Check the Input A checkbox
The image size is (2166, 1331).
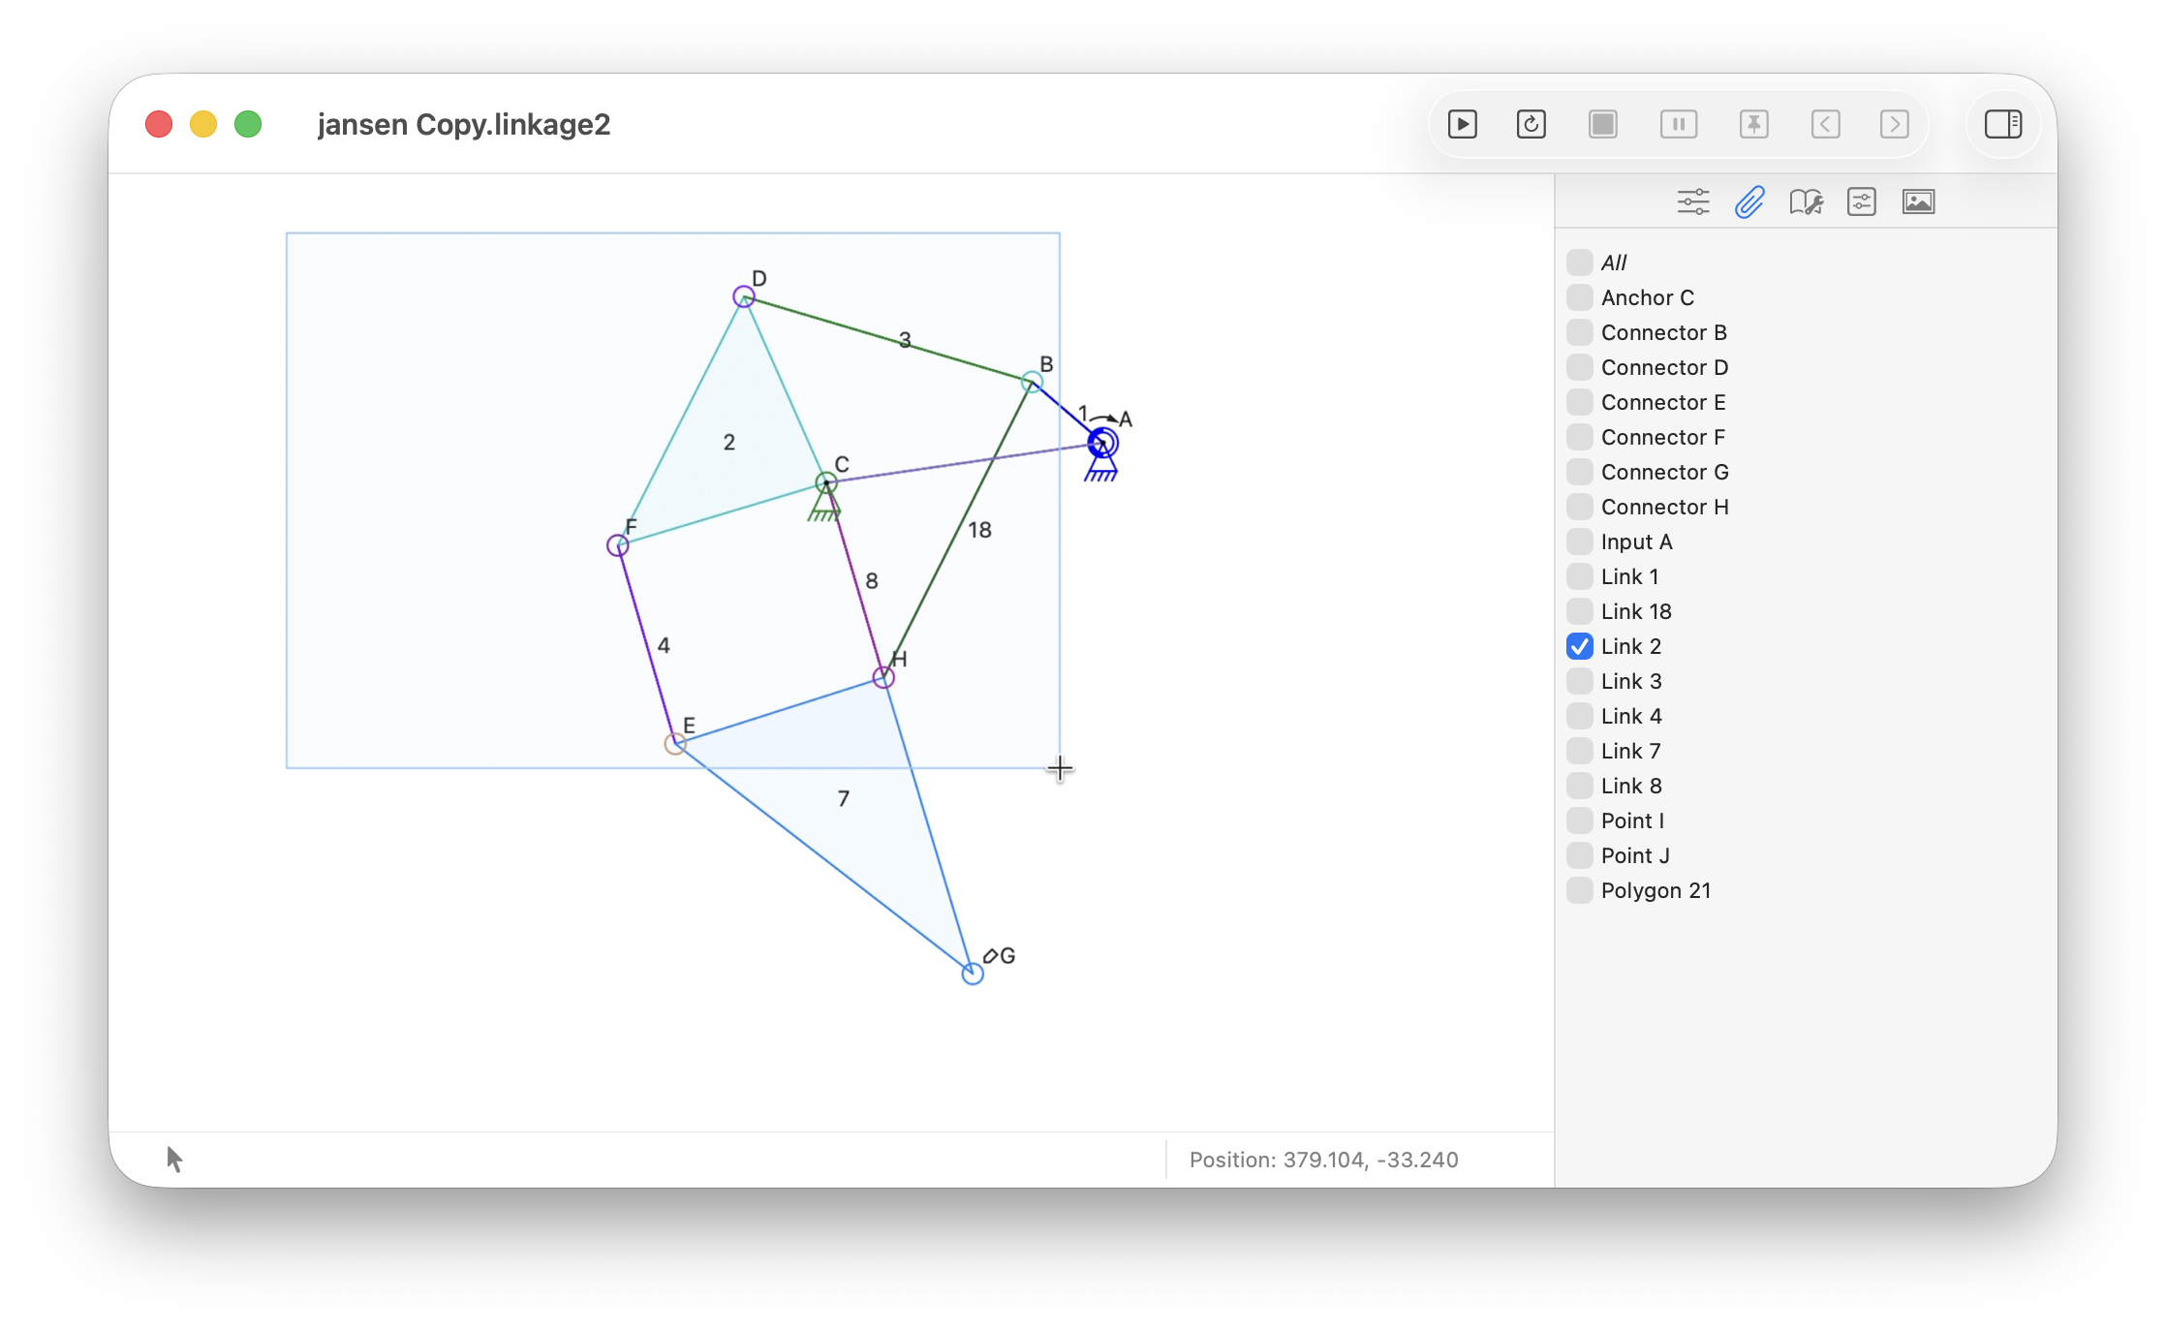tap(1580, 542)
